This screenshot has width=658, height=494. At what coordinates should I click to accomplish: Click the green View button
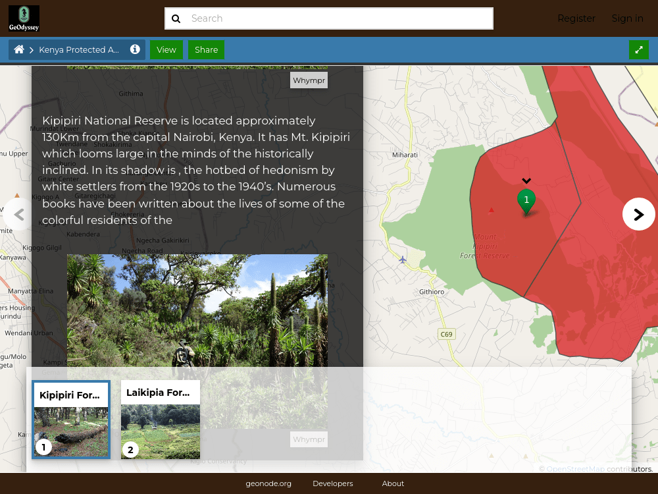[166, 49]
